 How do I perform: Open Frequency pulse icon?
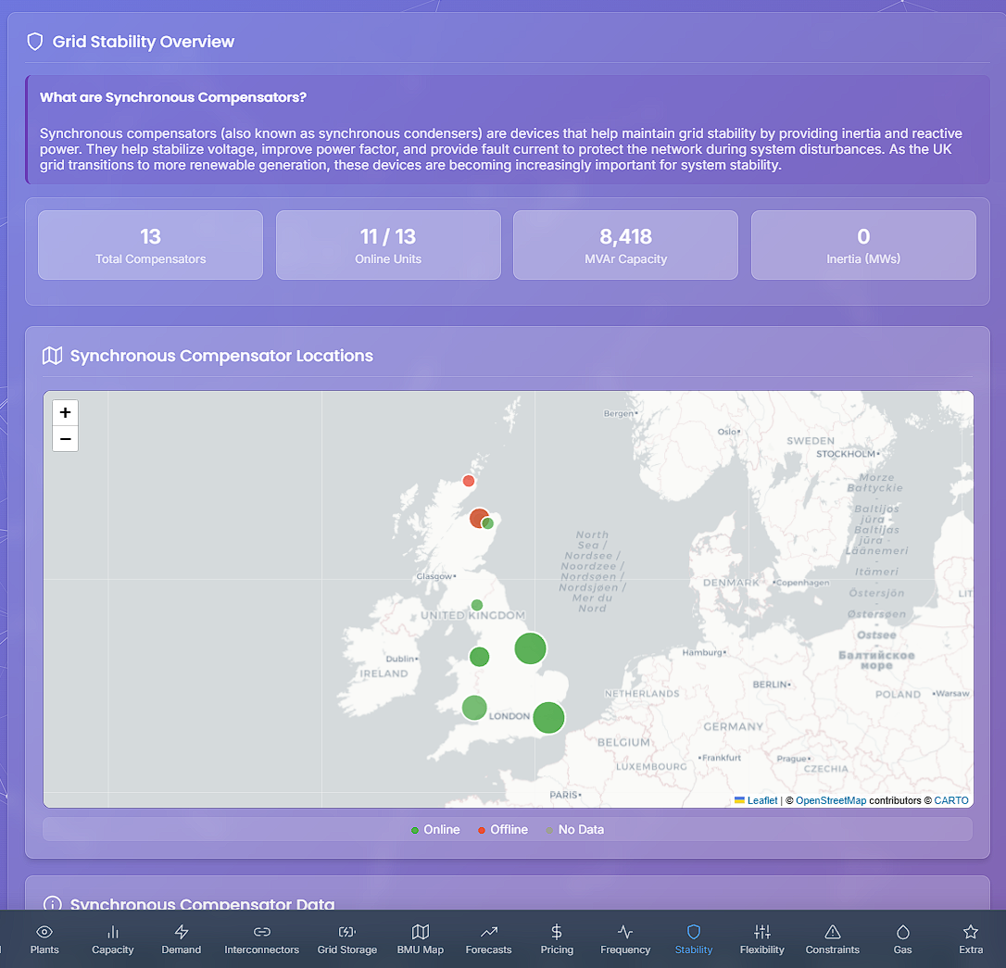pos(625,932)
